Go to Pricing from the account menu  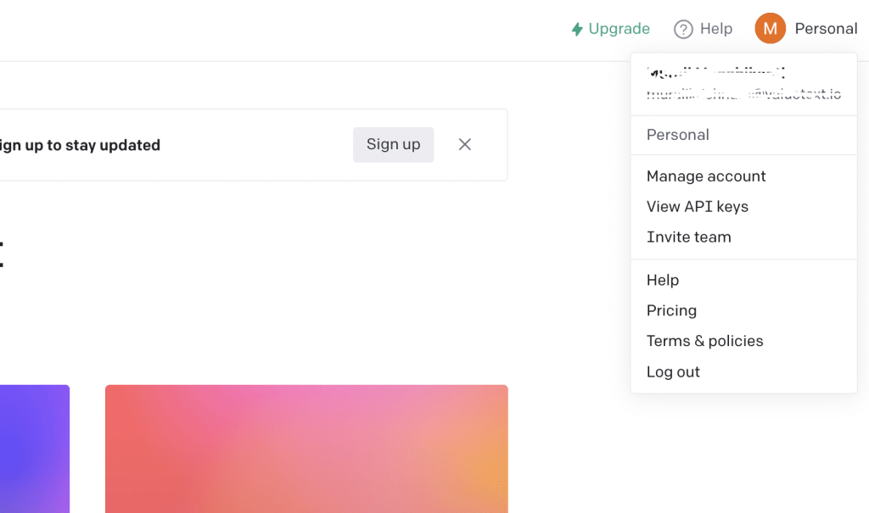tap(671, 310)
